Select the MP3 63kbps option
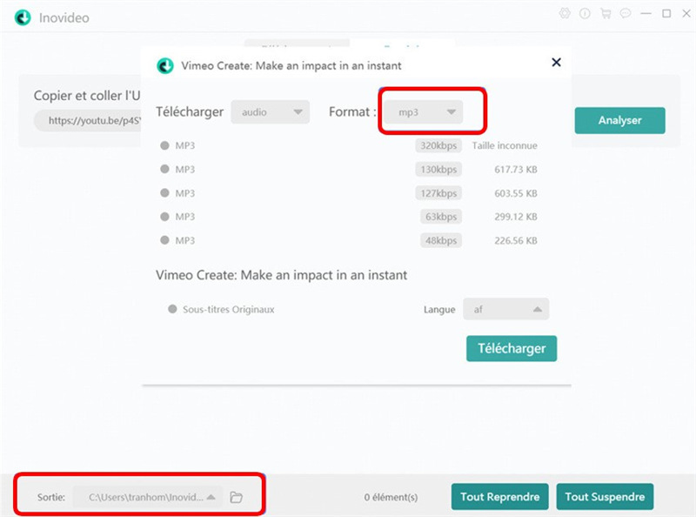The width and height of the screenshot is (696, 517). 164,217
